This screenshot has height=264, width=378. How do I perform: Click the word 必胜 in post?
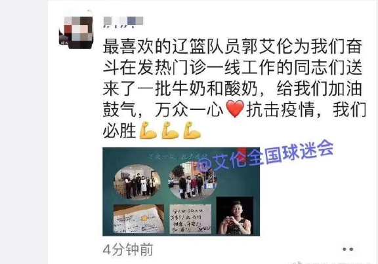119,130
